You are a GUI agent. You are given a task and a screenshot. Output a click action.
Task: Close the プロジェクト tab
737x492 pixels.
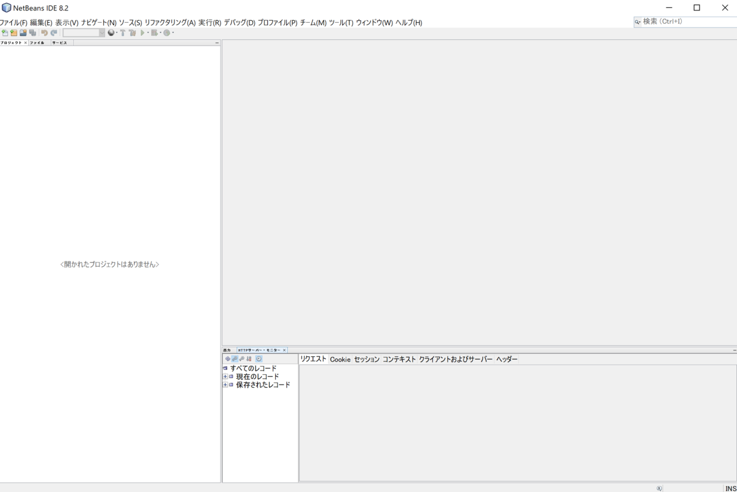point(25,43)
